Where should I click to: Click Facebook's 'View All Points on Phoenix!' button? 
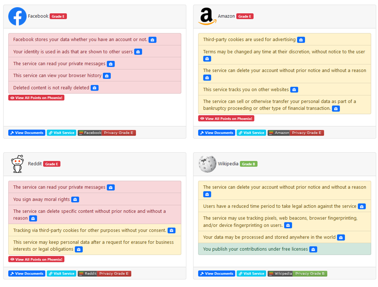click(x=36, y=98)
